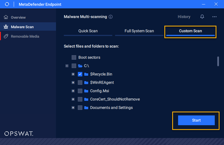Check the Config.Msi checkbox
This screenshot has width=224, height=145.
click(80, 91)
